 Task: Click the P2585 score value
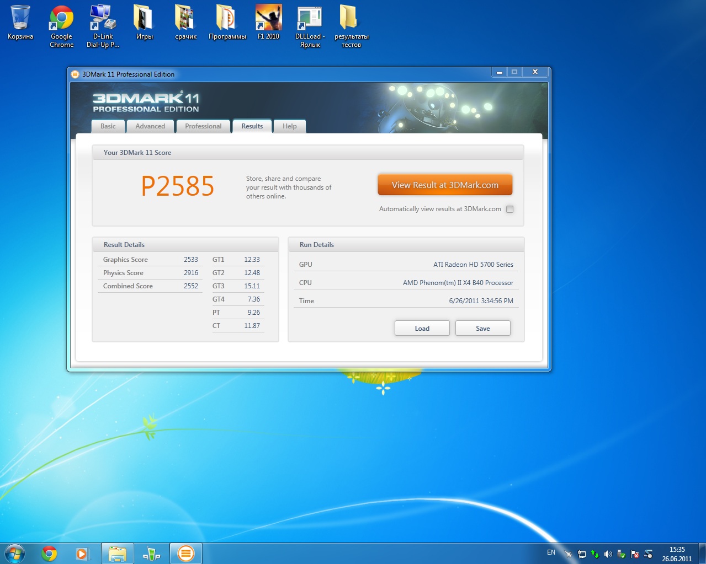(178, 186)
